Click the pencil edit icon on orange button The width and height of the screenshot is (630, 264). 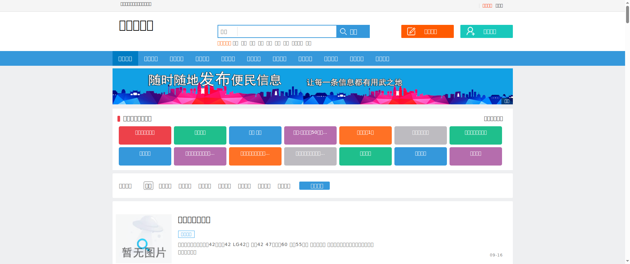point(411,31)
